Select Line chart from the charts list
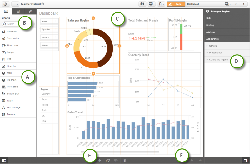The height and width of the screenshot is (164, 250). click(18, 66)
